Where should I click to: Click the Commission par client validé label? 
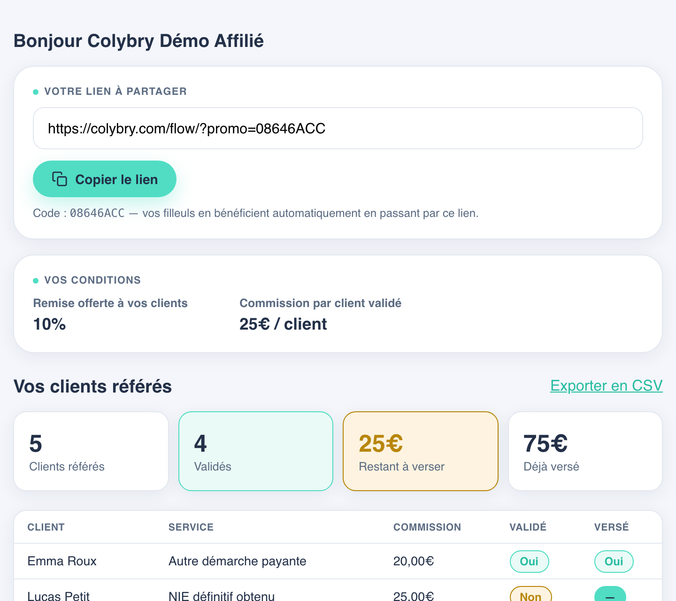click(x=321, y=303)
